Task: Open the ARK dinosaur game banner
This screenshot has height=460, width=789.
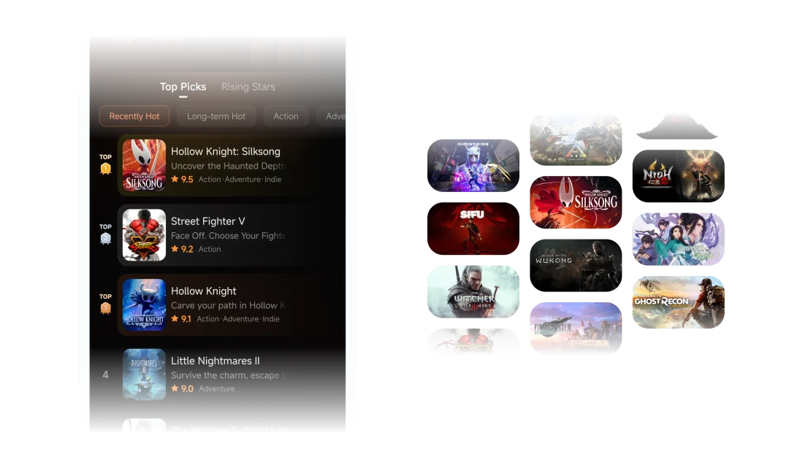Action: [x=576, y=139]
